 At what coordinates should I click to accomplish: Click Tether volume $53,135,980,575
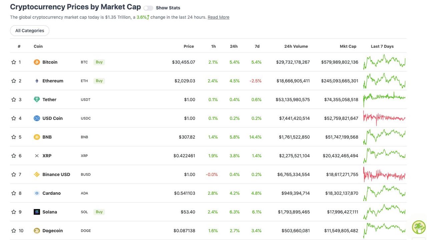(293, 99)
